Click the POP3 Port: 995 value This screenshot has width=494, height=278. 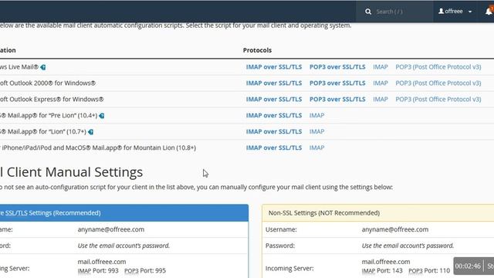click(145, 270)
